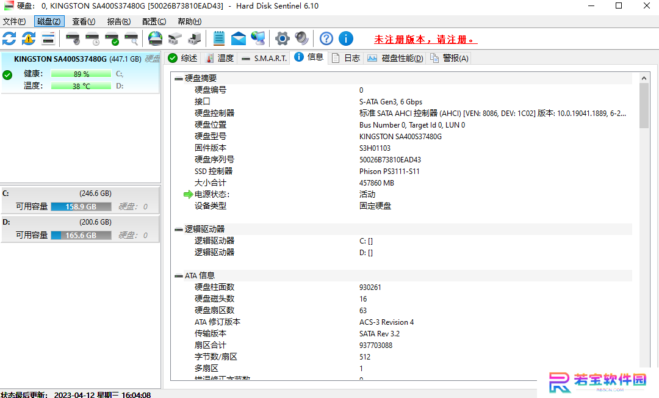Open the 配置(C) menu
Screen dimensions: 659x398
point(154,21)
